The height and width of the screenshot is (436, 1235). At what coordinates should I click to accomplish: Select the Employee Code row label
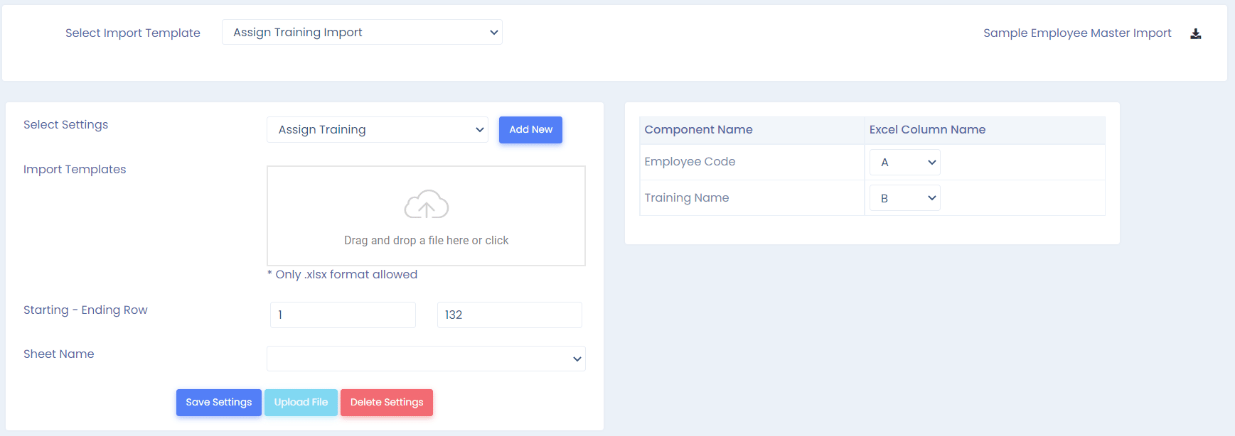tap(690, 162)
